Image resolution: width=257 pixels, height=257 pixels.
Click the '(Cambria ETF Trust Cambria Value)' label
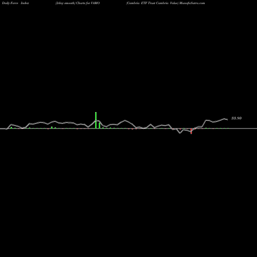click(x=152, y=3)
